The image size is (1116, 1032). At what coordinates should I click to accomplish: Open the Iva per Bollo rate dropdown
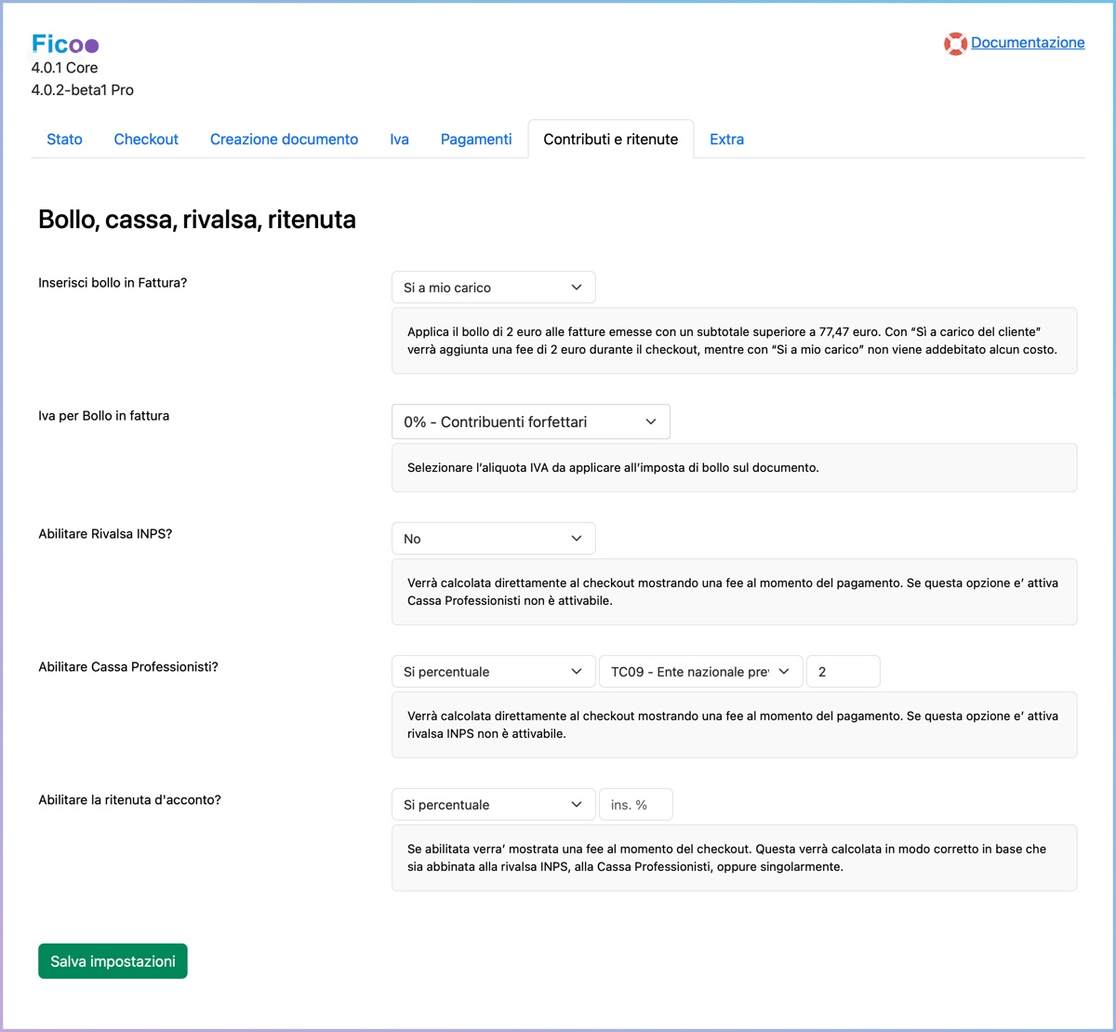click(530, 422)
